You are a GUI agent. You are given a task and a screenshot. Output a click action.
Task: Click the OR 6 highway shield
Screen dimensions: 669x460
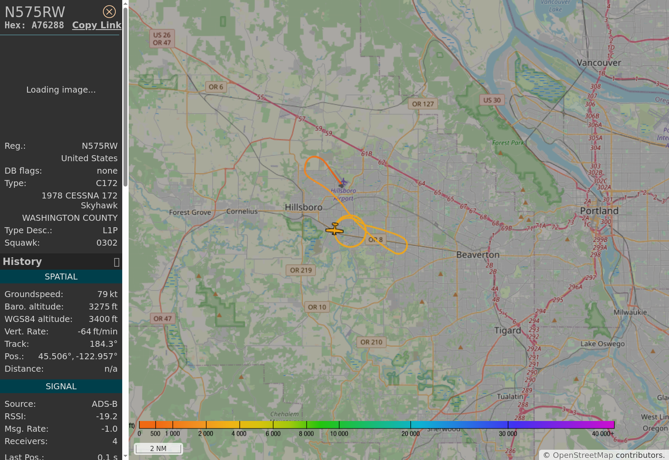(216, 87)
